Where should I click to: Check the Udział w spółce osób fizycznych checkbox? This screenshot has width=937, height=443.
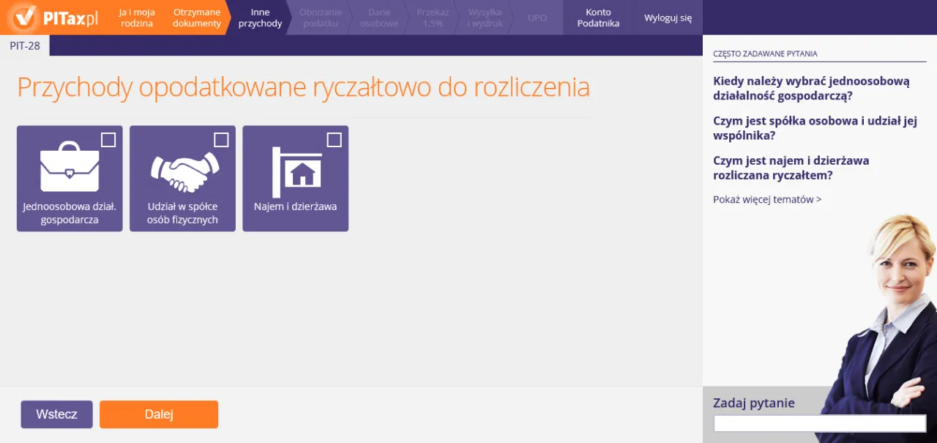point(221,139)
